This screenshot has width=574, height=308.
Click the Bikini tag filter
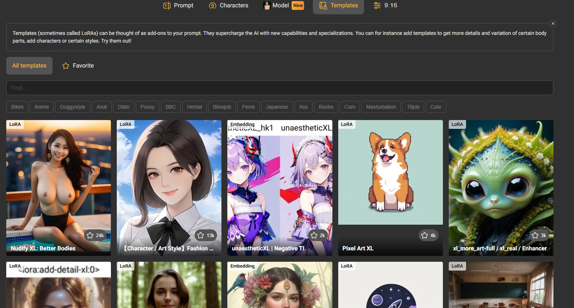[x=17, y=107]
